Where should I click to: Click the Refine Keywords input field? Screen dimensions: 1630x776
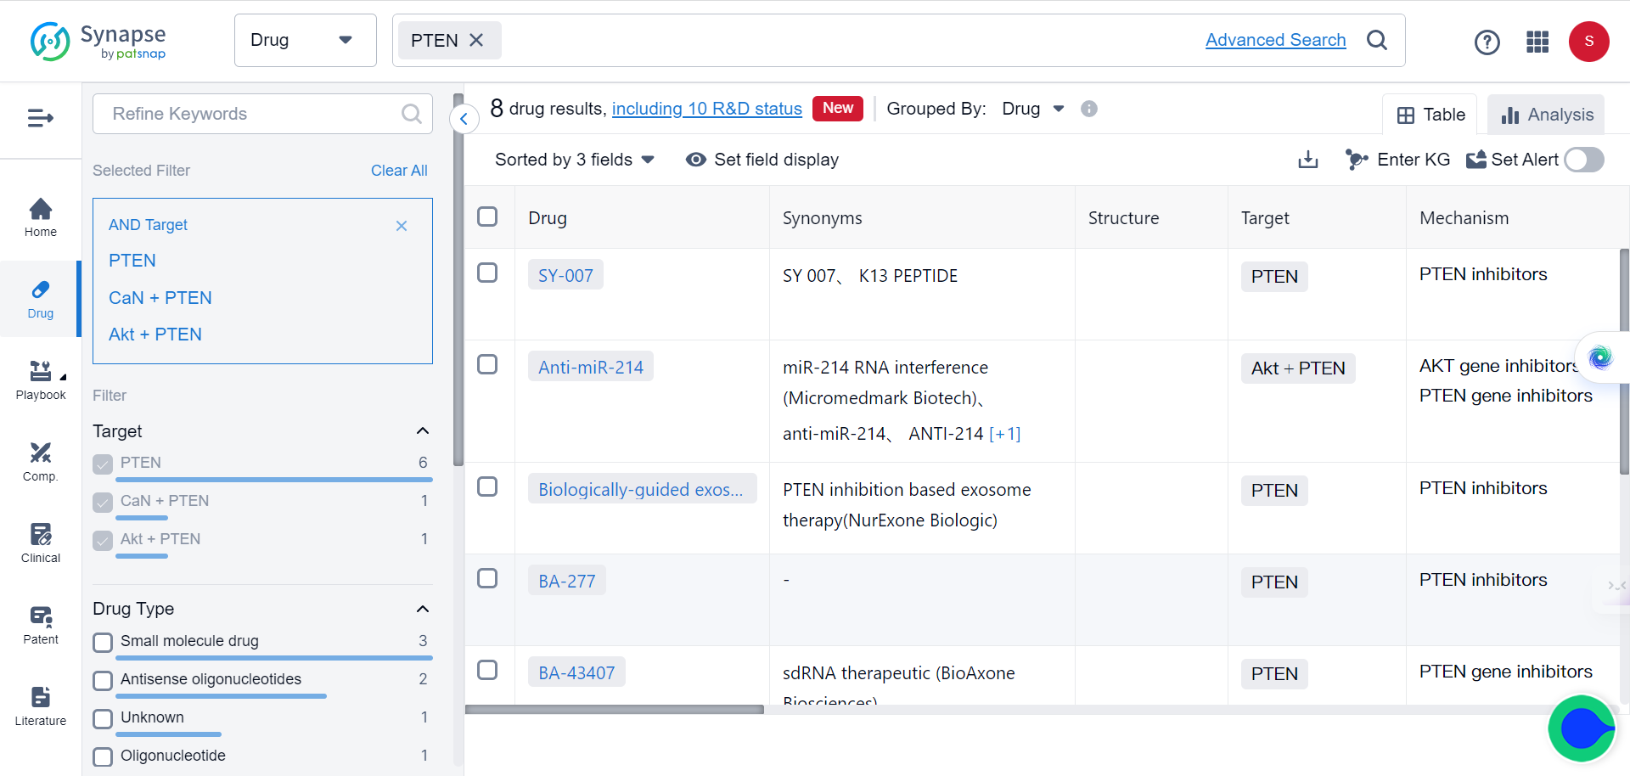250,114
